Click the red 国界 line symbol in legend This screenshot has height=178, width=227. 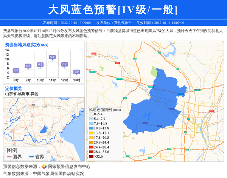click(9, 157)
